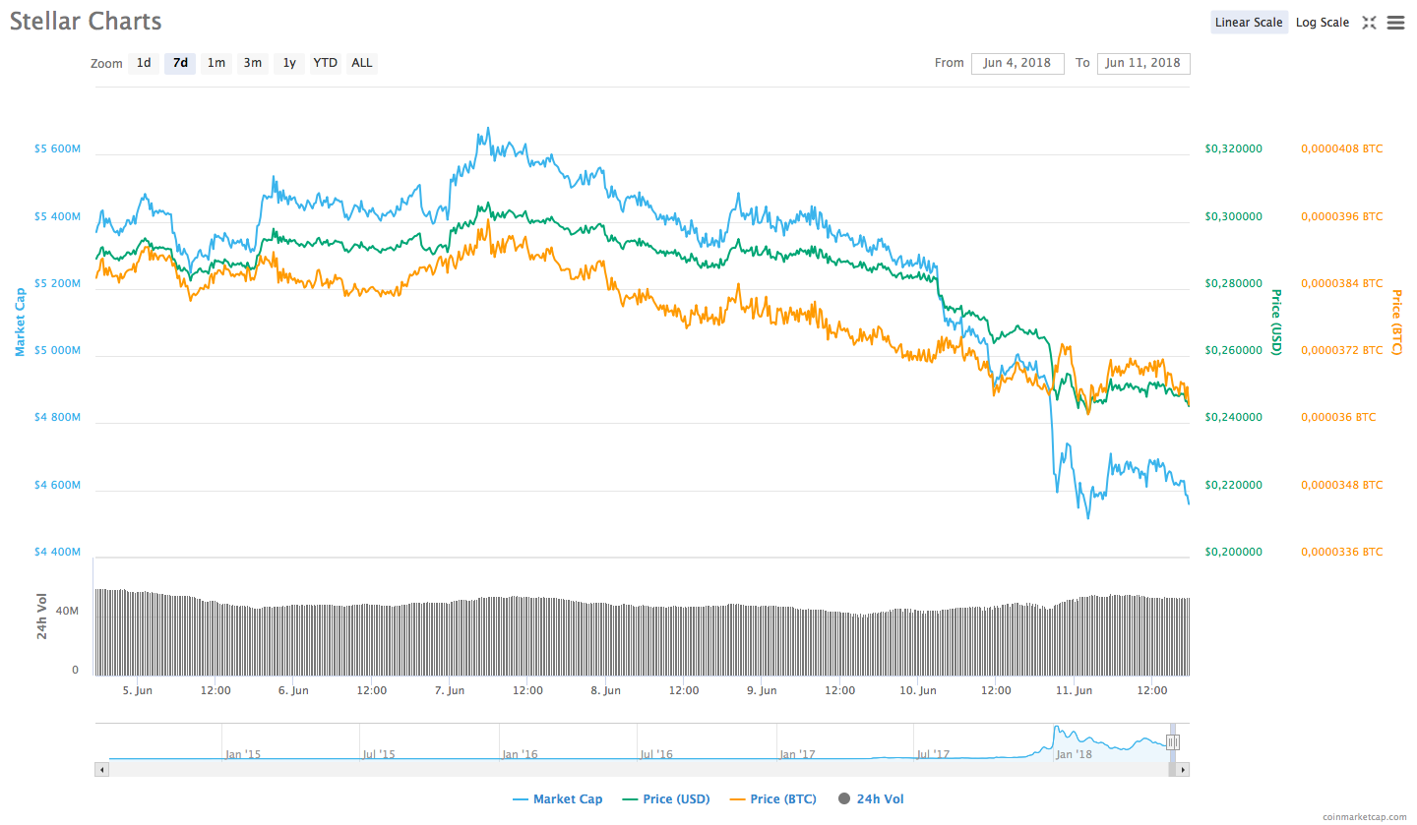Click the Stellar Charts title
Image resolution: width=1417 pixels, height=825 pixels.
(86, 21)
